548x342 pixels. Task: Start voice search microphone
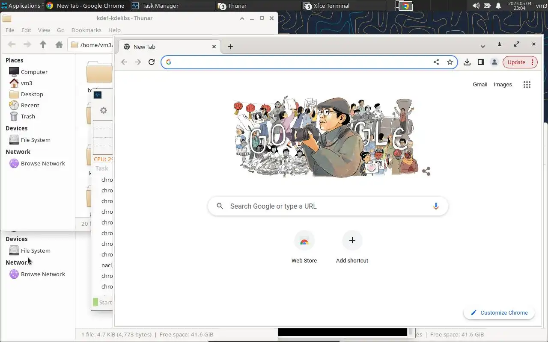pyautogui.click(x=436, y=206)
